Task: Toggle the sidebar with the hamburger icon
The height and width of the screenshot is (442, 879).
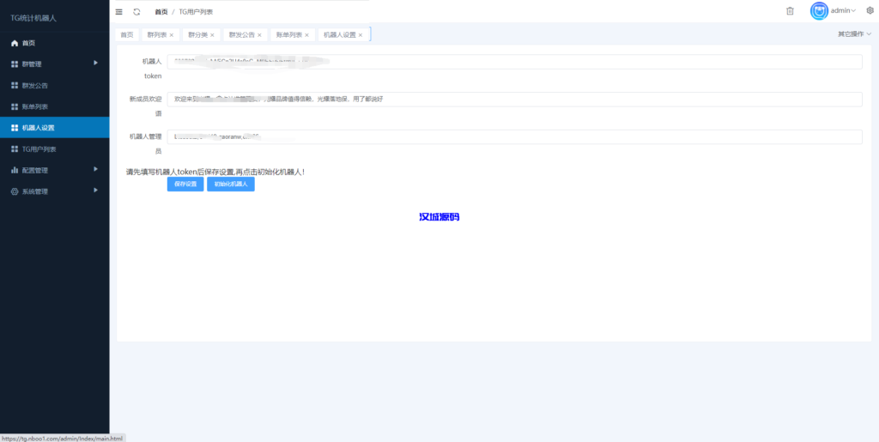Action: (119, 11)
